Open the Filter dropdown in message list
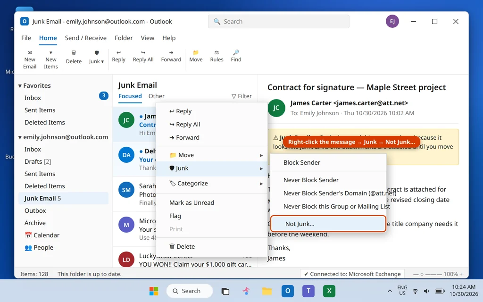Screen dimensions: 483x302 click(241, 96)
